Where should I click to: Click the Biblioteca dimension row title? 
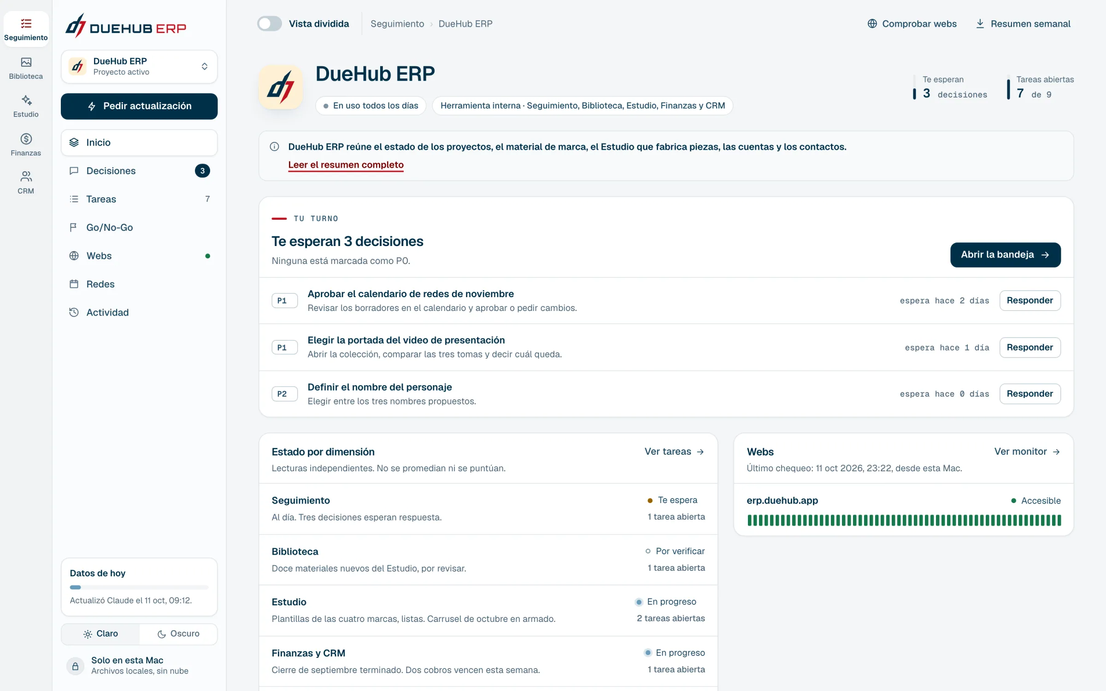click(295, 551)
